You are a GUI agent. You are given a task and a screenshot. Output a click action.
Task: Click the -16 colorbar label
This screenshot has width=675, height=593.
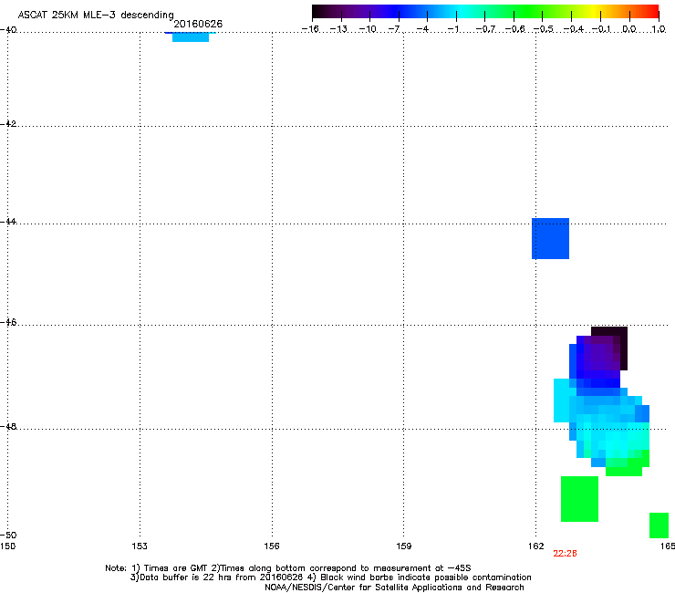(x=310, y=29)
